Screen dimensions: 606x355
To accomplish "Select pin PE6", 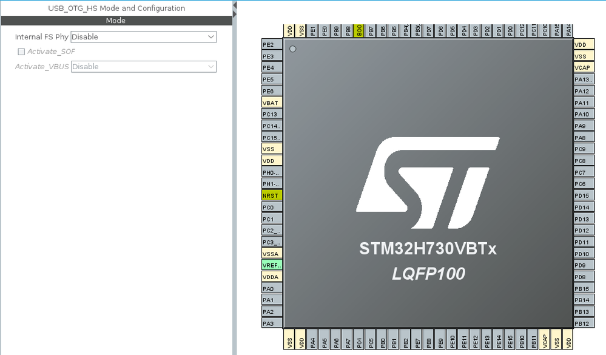I will [272, 91].
